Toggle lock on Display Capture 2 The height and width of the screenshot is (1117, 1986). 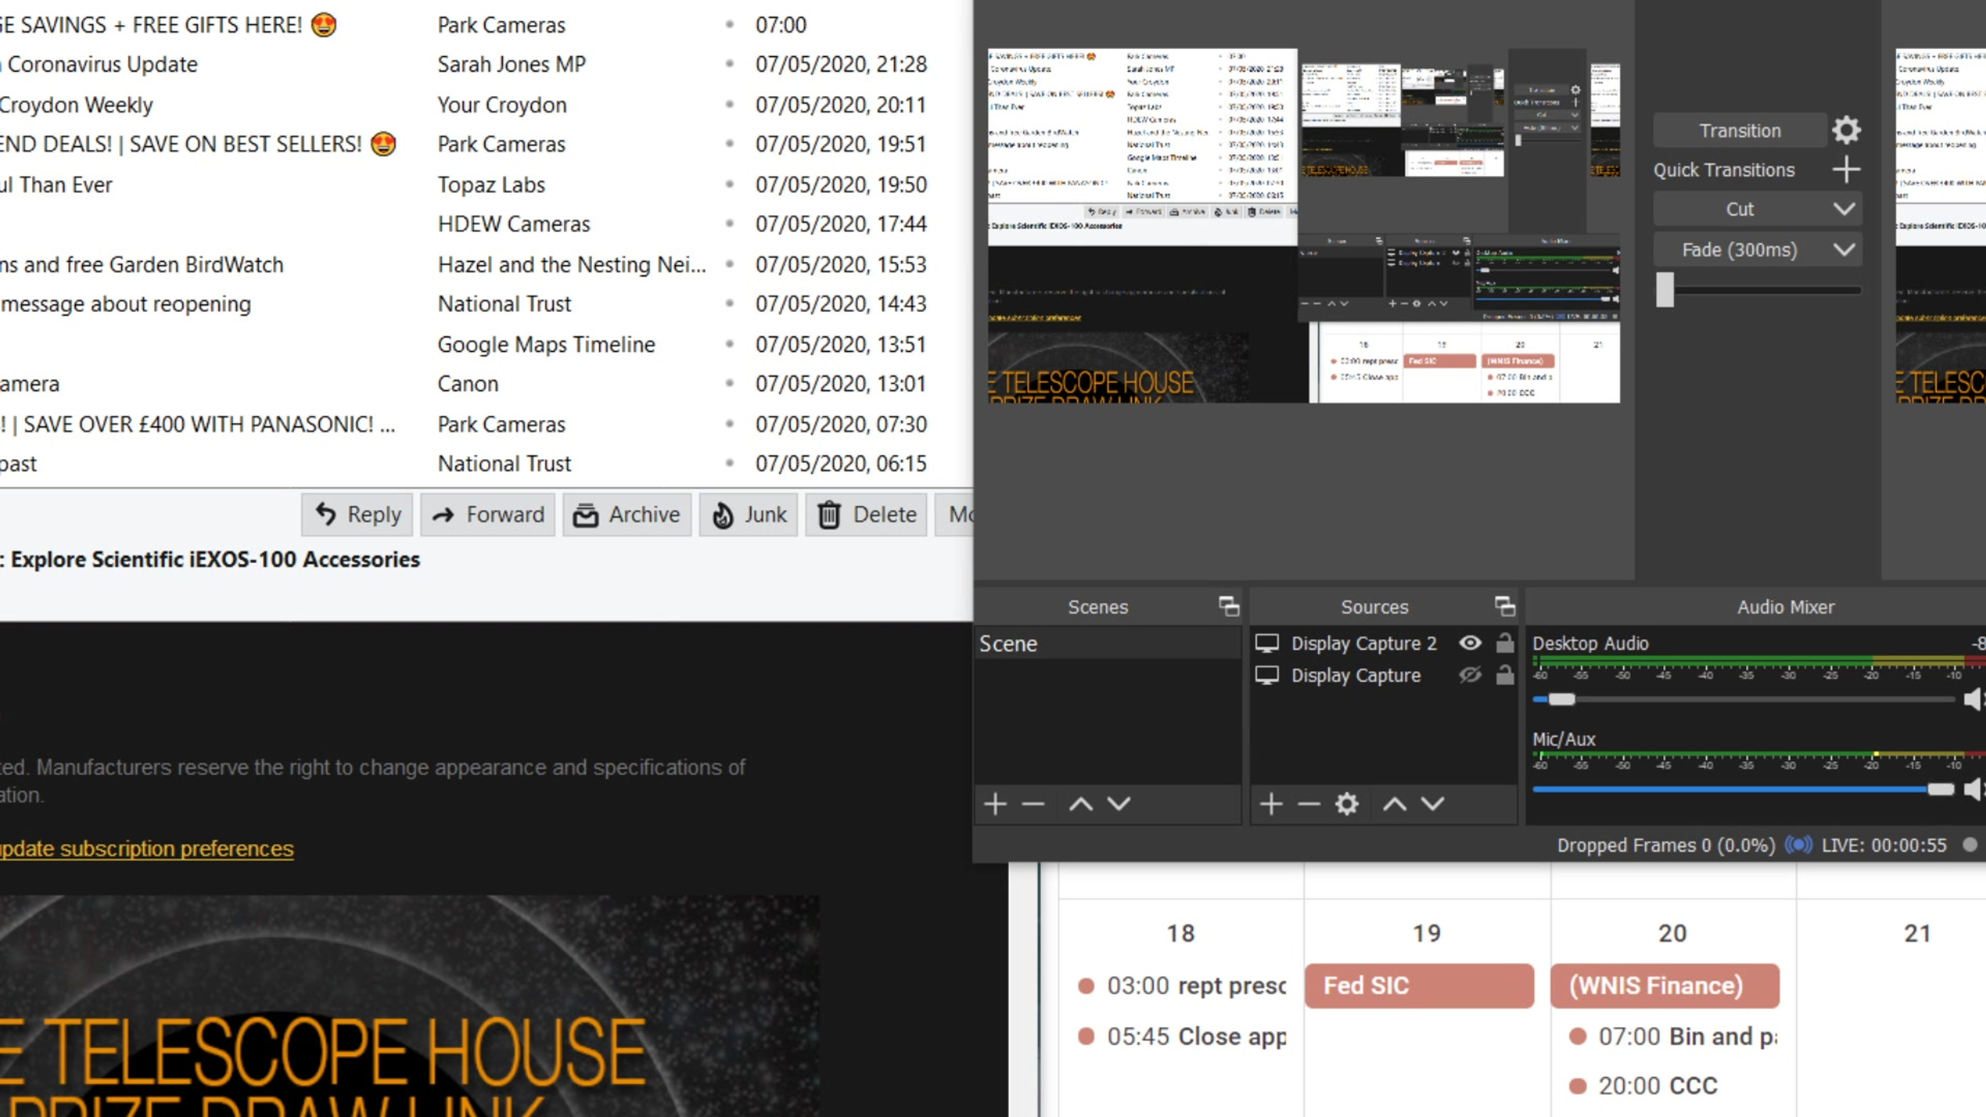pyautogui.click(x=1505, y=643)
